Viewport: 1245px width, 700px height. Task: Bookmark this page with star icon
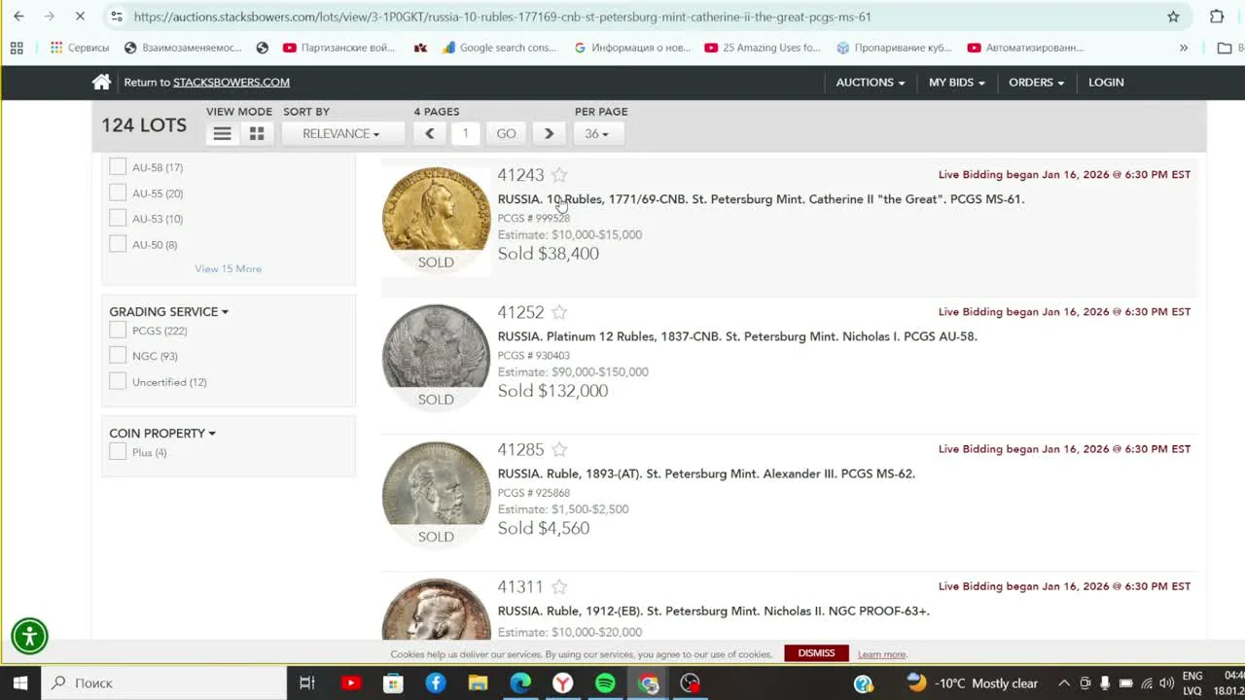pos(1173,17)
